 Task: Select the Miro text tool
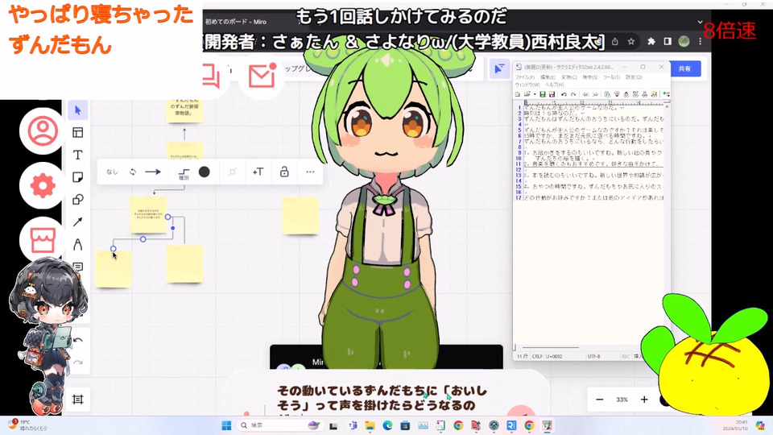tap(77, 155)
